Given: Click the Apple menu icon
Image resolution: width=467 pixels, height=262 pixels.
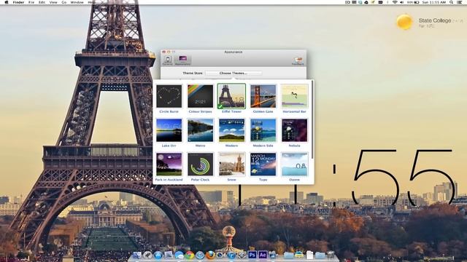Looking at the screenshot, I should pyautogui.click(x=7, y=2).
